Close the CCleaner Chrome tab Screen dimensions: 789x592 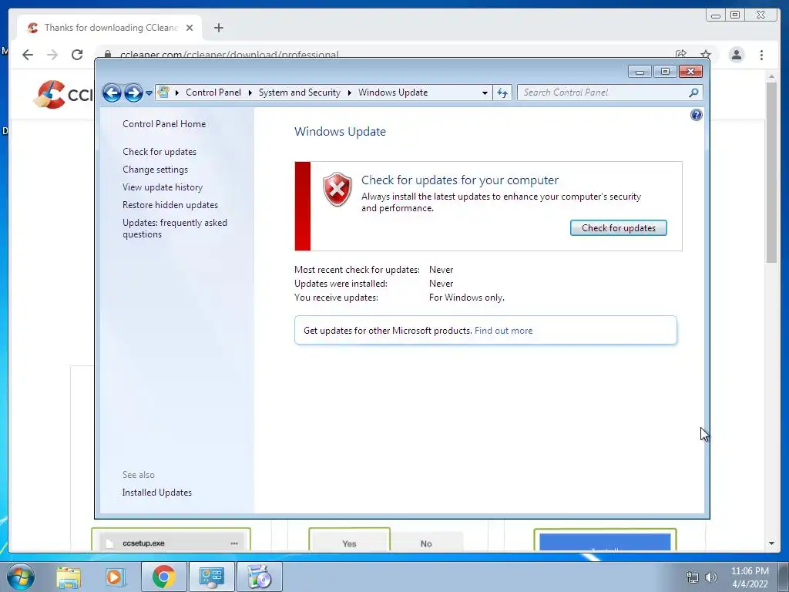pyautogui.click(x=190, y=28)
